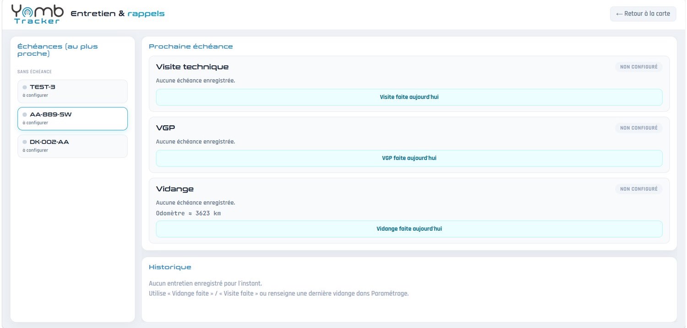687x328 pixels.
Task: Click the NON CONFIGURÉ badge for Visite technique
Action: (x=638, y=67)
